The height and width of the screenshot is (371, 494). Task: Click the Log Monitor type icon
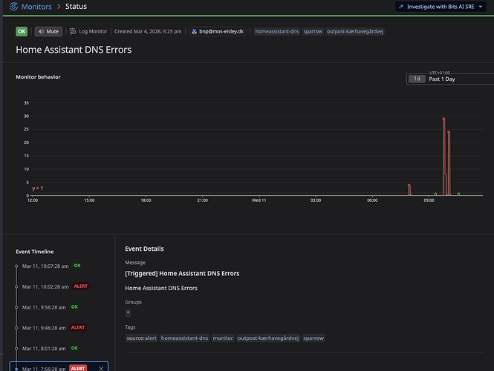(73, 31)
